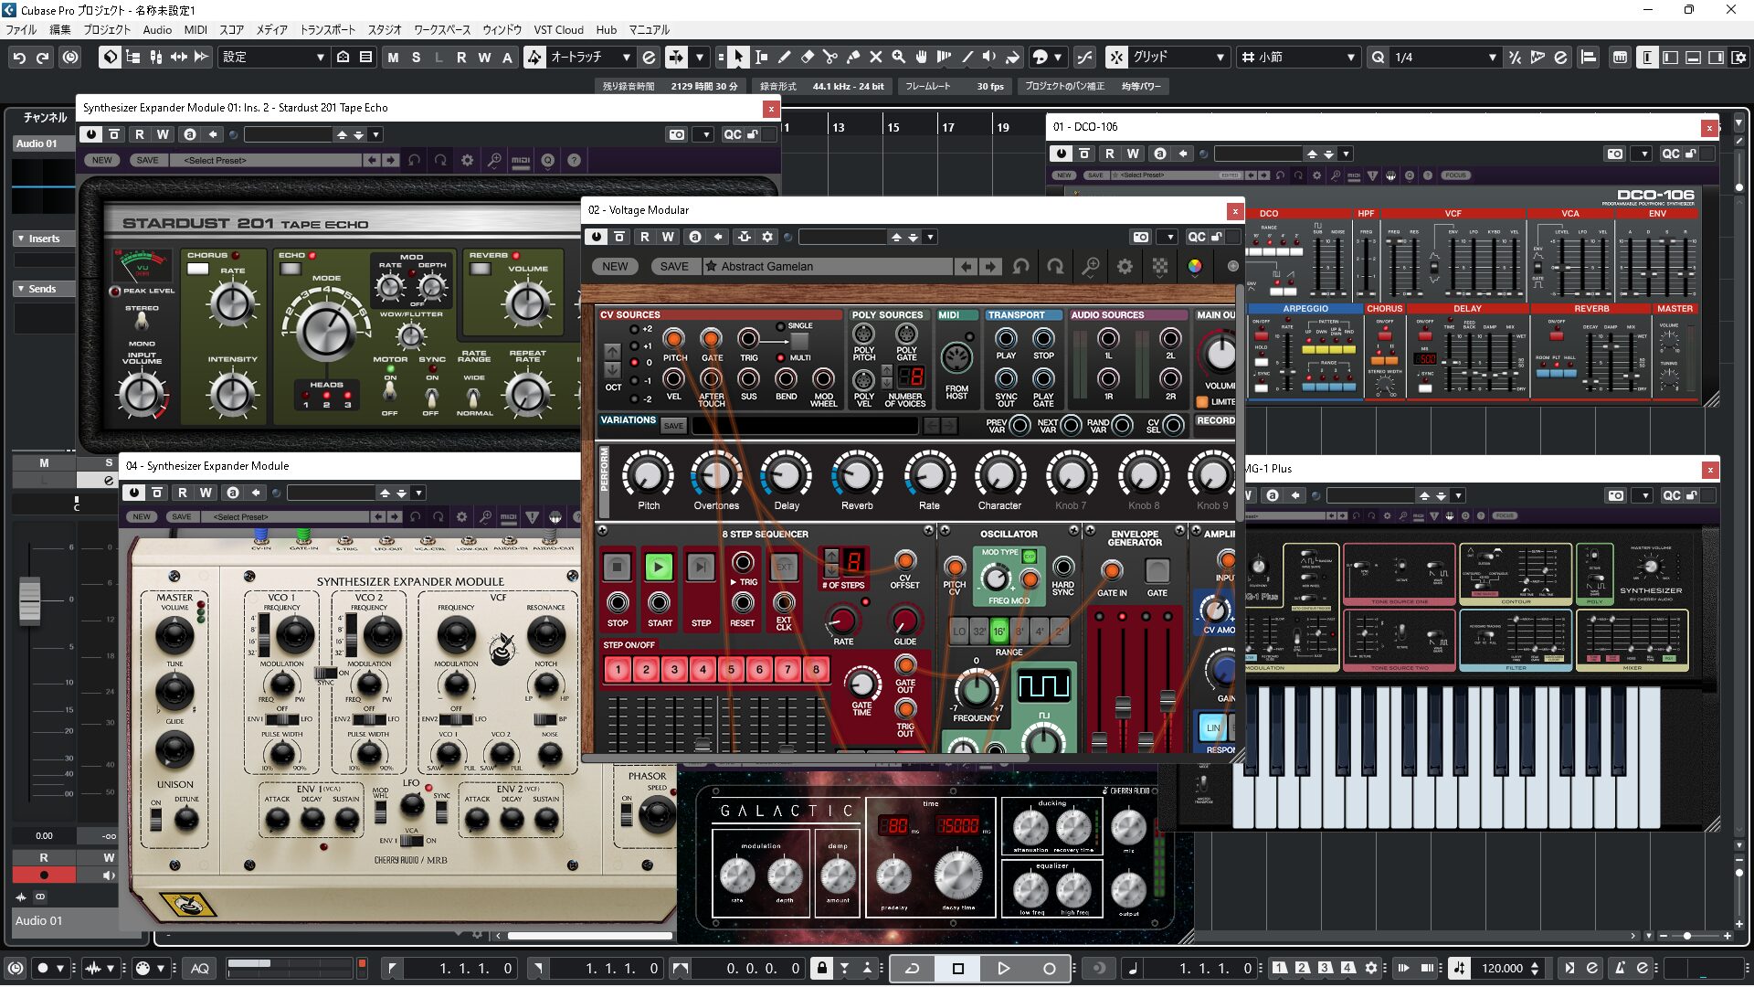The height and width of the screenshot is (987, 1754).
Task: Open the グリッド snap type dropdown
Action: 1178,57
